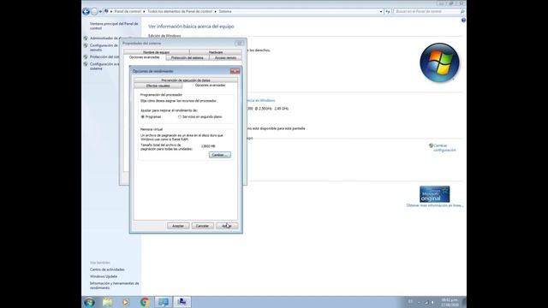
Task: Click Todos los elementos de Panel de control breadcrumb
Action: pos(180,11)
